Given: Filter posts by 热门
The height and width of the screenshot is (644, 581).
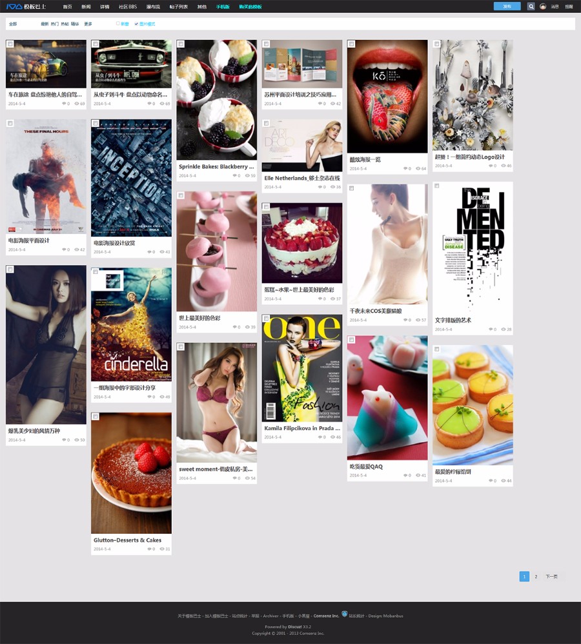Looking at the screenshot, I should click(54, 24).
